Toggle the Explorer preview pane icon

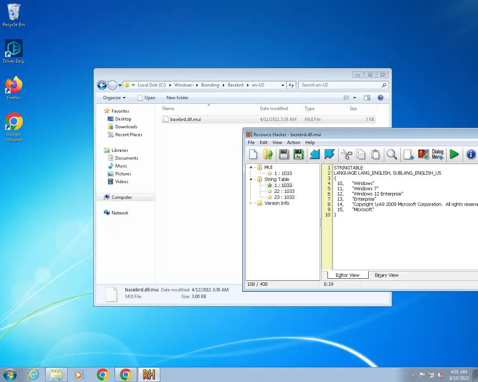pyautogui.click(x=367, y=98)
